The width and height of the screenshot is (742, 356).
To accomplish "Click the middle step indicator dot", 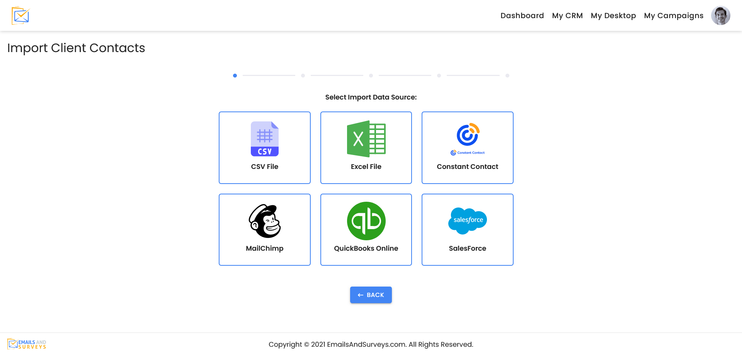I will click(x=371, y=76).
